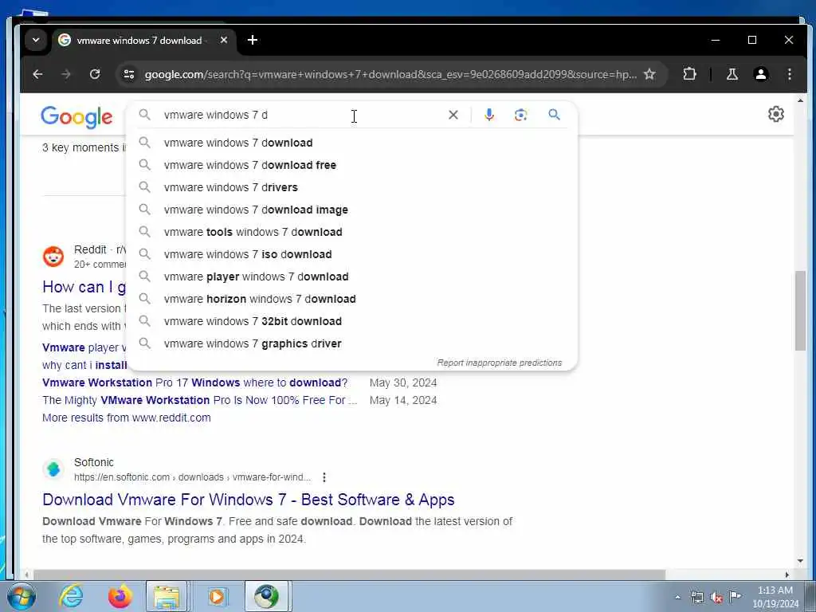Open 'Download Vmware For Windows 7 - Best Software & Apps'

(x=249, y=500)
